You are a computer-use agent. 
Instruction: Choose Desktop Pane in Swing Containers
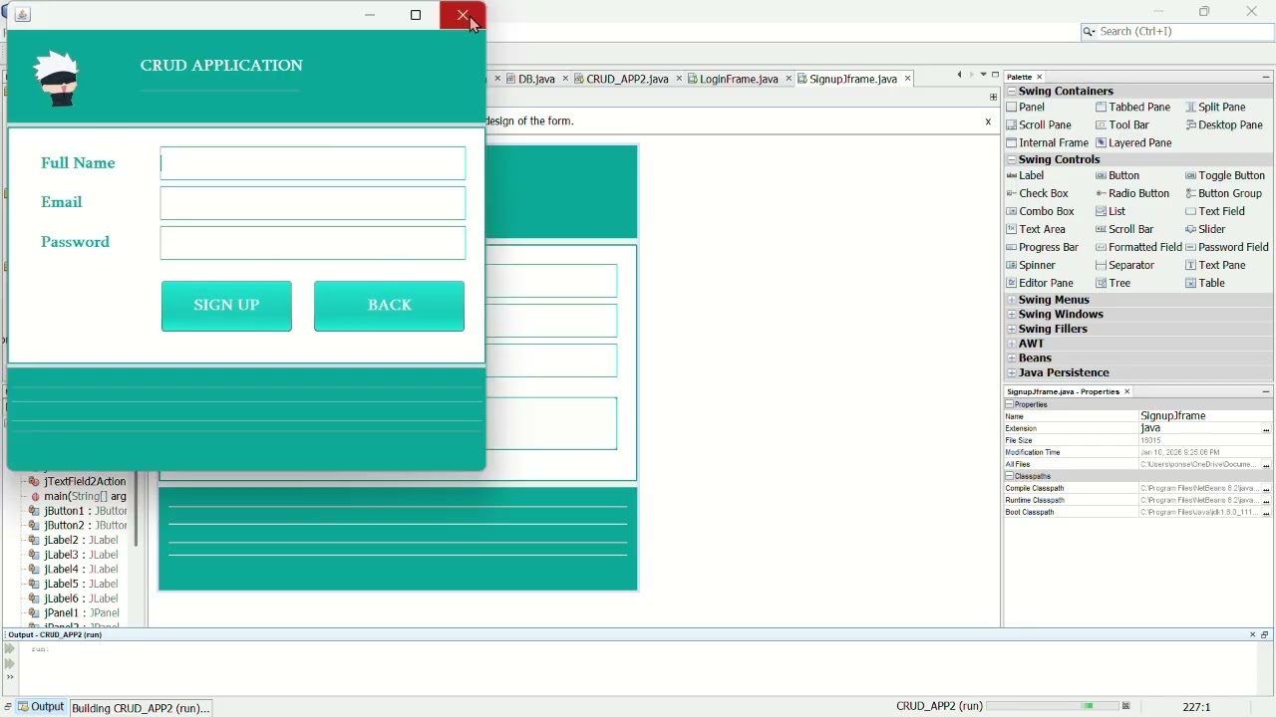click(1224, 125)
